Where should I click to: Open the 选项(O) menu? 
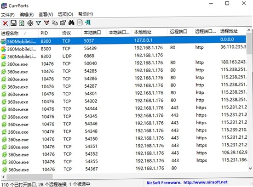(x=65, y=14)
